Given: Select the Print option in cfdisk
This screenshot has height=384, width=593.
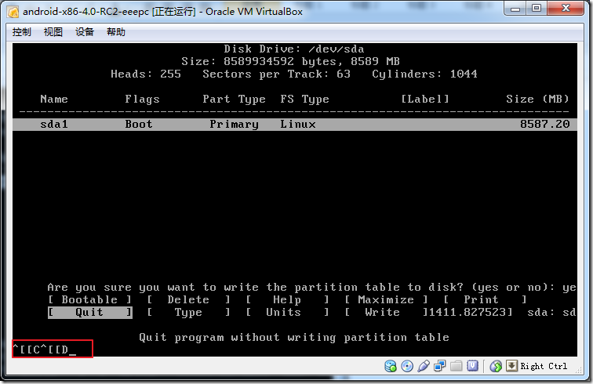Looking at the screenshot, I should pos(485,299).
